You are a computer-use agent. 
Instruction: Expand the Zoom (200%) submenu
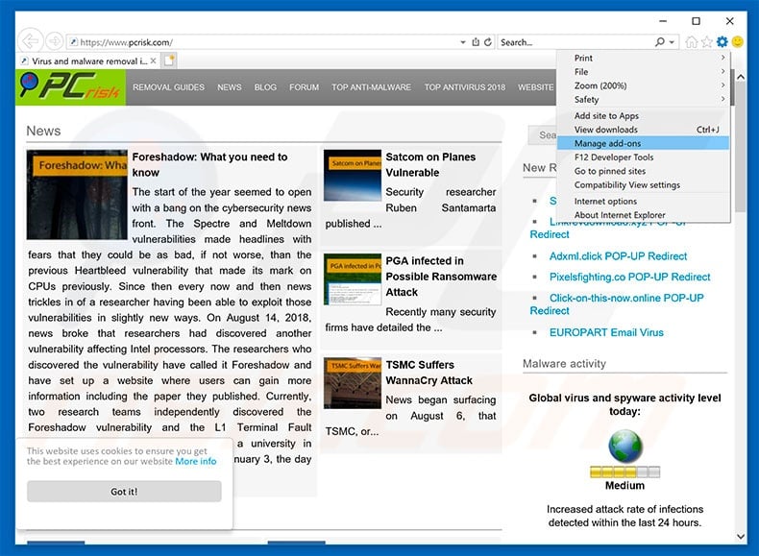click(x=723, y=85)
